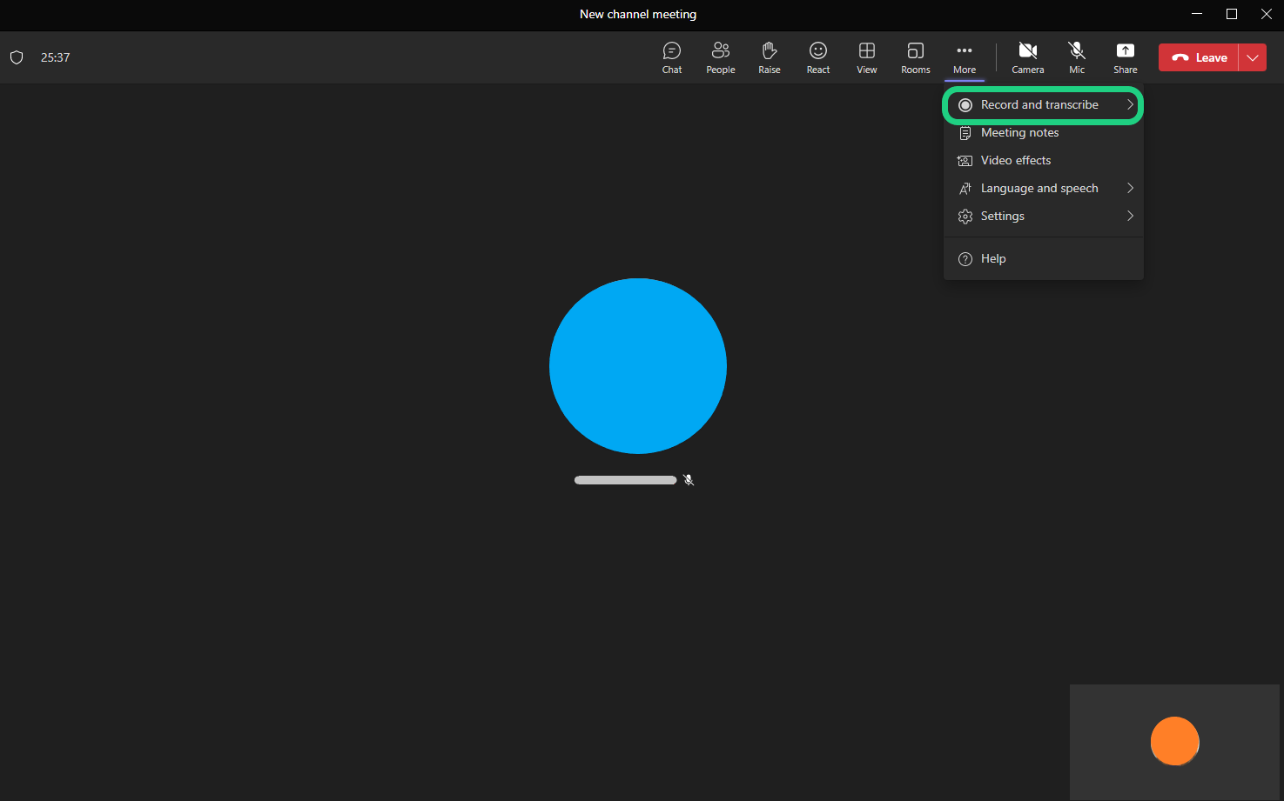Viewport: 1284px width, 801px height.
Task: Click the shield meeting security icon
Action: tap(17, 57)
